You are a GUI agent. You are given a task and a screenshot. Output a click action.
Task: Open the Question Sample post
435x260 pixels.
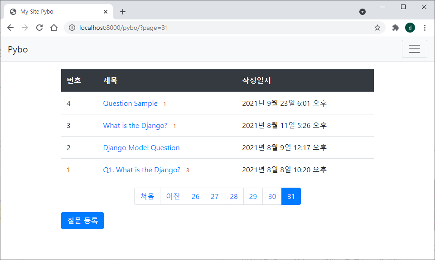(130, 103)
